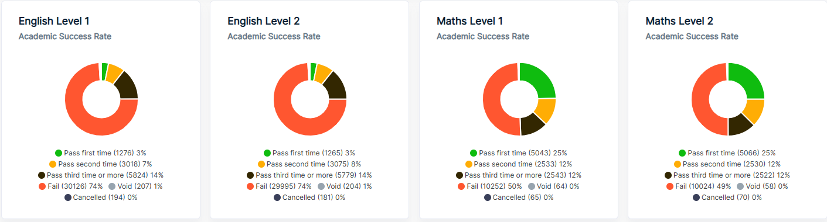Click grey Void (204) legend dot

pyautogui.click(x=321, y=186)
